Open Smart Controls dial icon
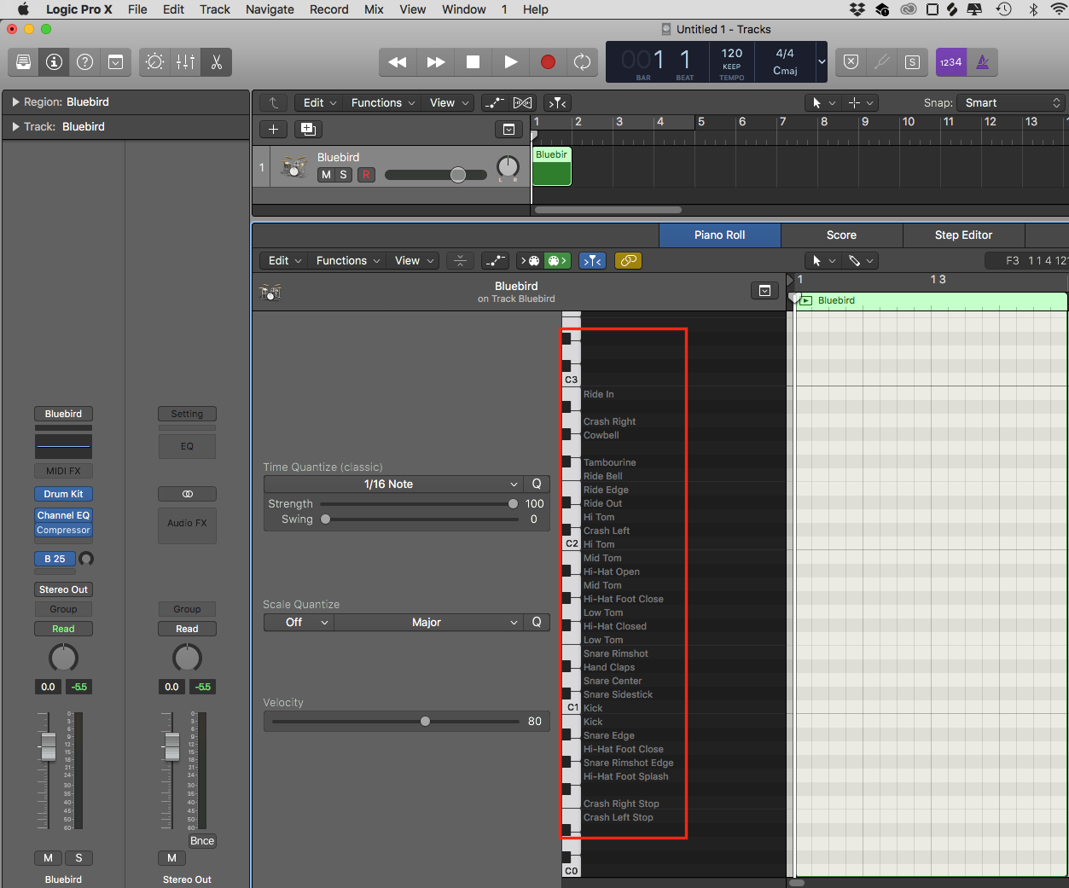Image resolution: width=1069 pixels, height=888 pixels. pos(154,61)
